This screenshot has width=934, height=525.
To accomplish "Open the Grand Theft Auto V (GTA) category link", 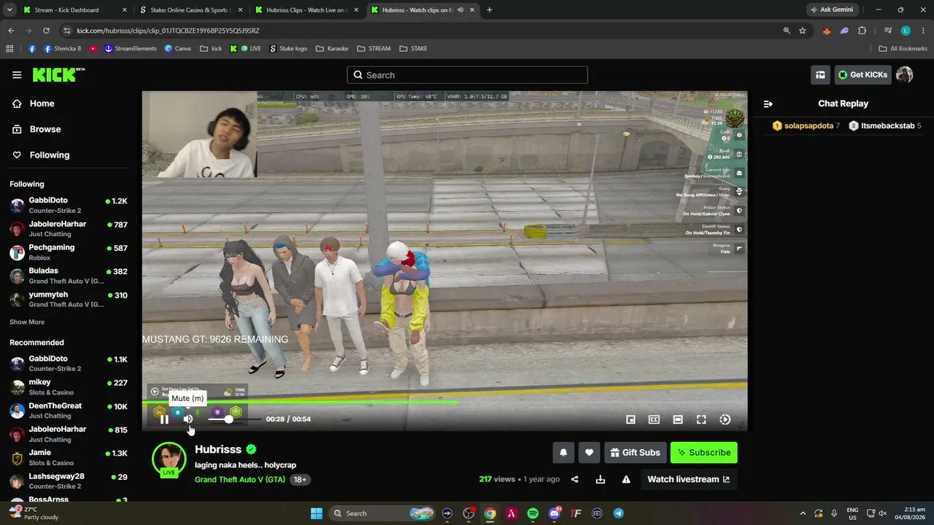I will (x=240, y=480).
